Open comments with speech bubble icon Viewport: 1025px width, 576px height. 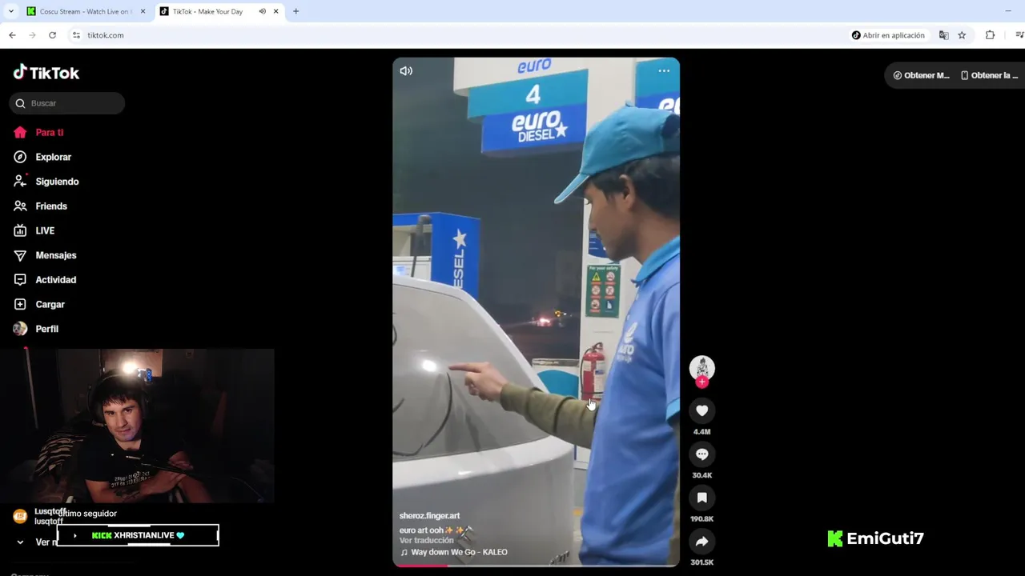pyautogui.click(x=701, y=454)
